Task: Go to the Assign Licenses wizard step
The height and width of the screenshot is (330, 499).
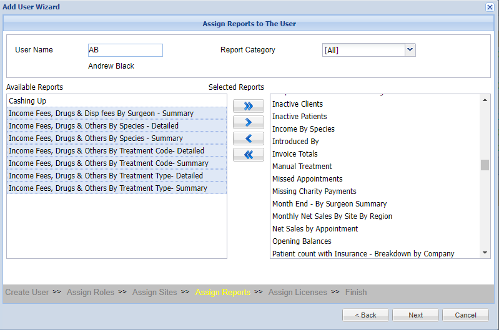Action: [297, 292]
